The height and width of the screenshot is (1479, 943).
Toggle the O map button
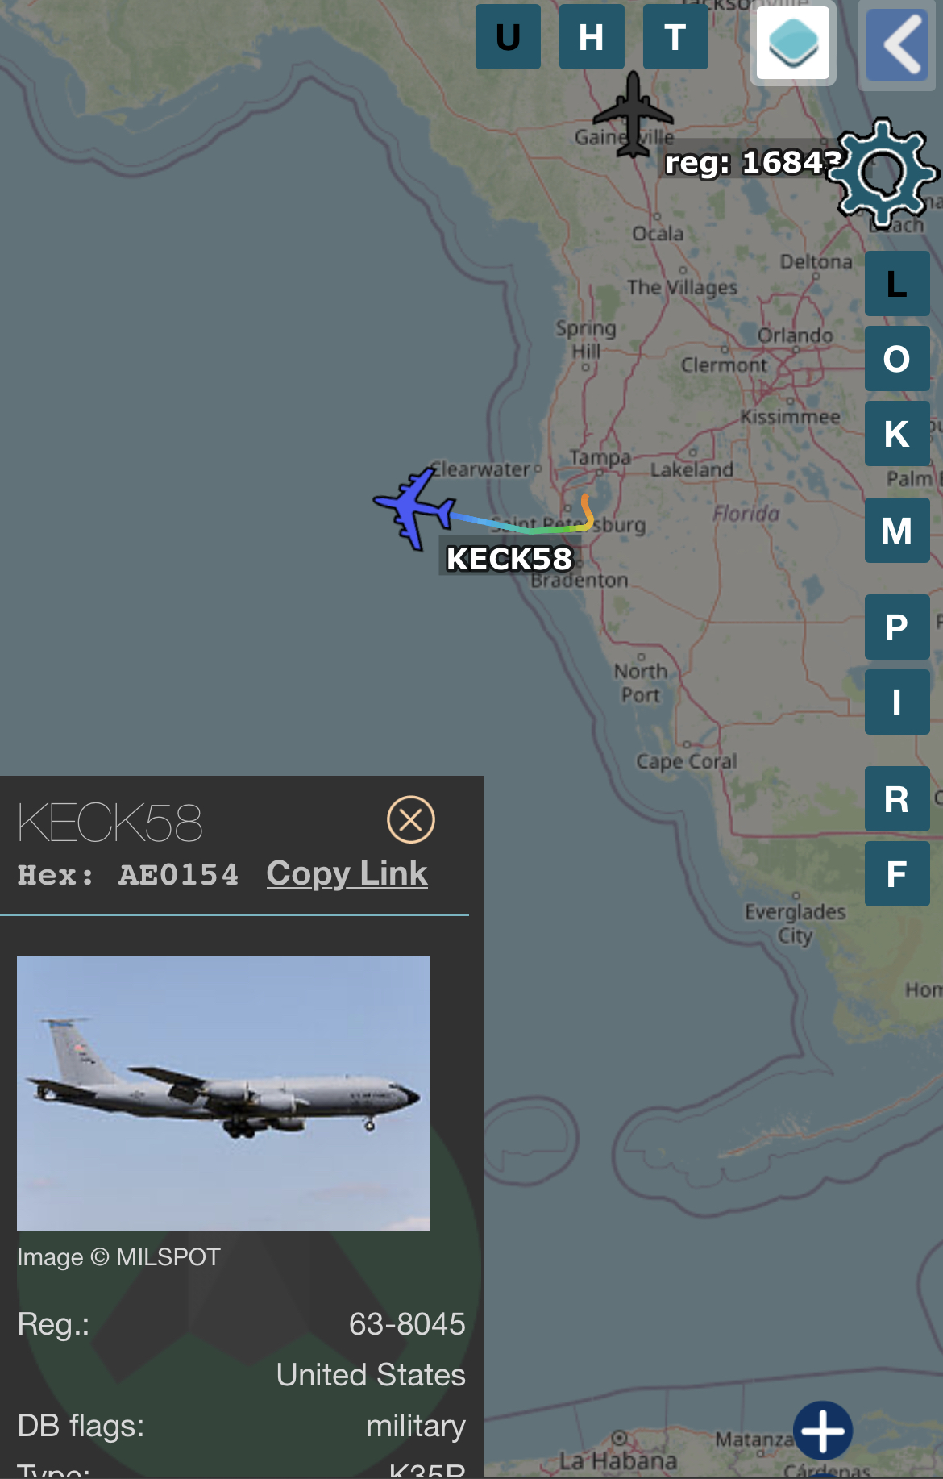pos(897,358)
